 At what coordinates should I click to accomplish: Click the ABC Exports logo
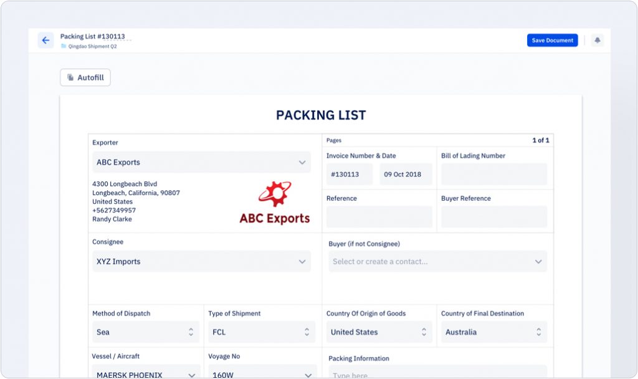click(x=275, y=203)
